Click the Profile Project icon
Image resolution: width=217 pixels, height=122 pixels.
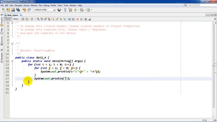[88, 10]
